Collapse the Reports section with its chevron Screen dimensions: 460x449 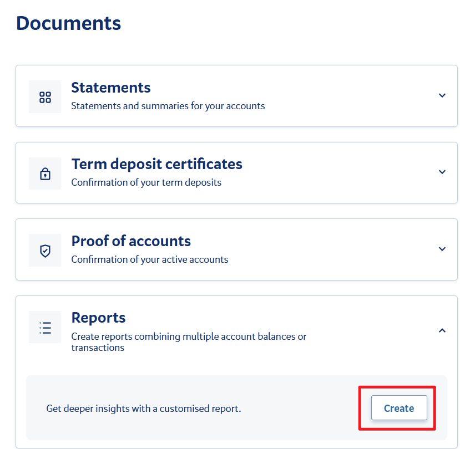442,330
